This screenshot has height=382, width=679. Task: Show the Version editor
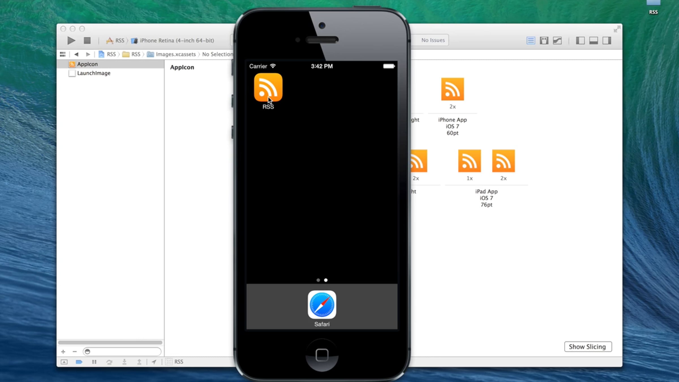click(x=557, y=40)
